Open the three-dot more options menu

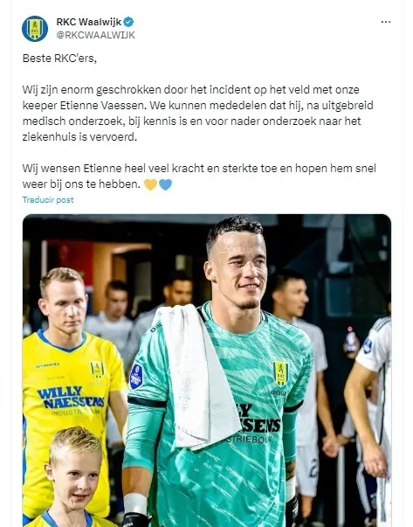click(x=385, y=22)
